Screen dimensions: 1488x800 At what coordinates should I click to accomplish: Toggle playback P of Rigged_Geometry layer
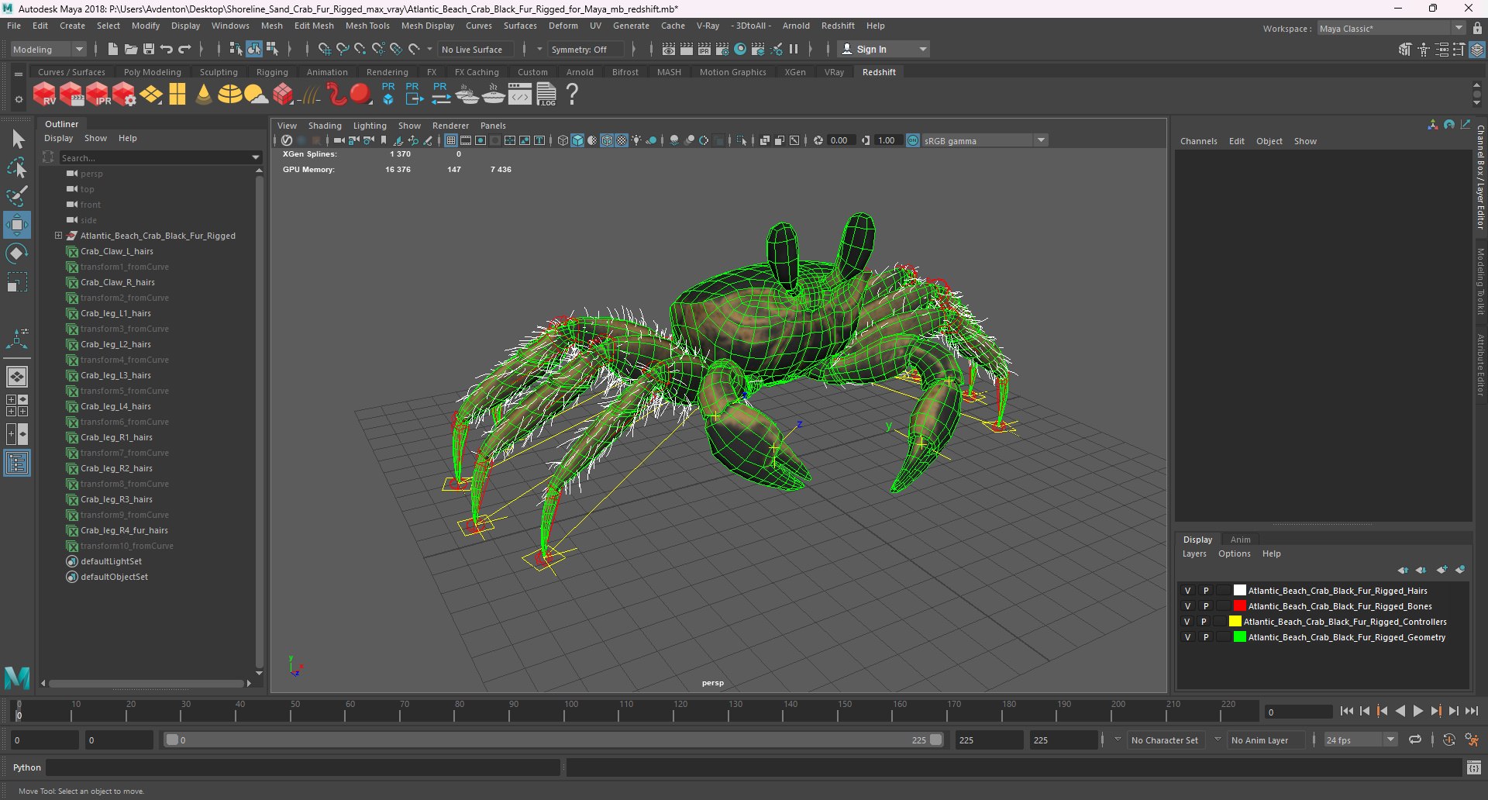click(x=1206, y=637)
